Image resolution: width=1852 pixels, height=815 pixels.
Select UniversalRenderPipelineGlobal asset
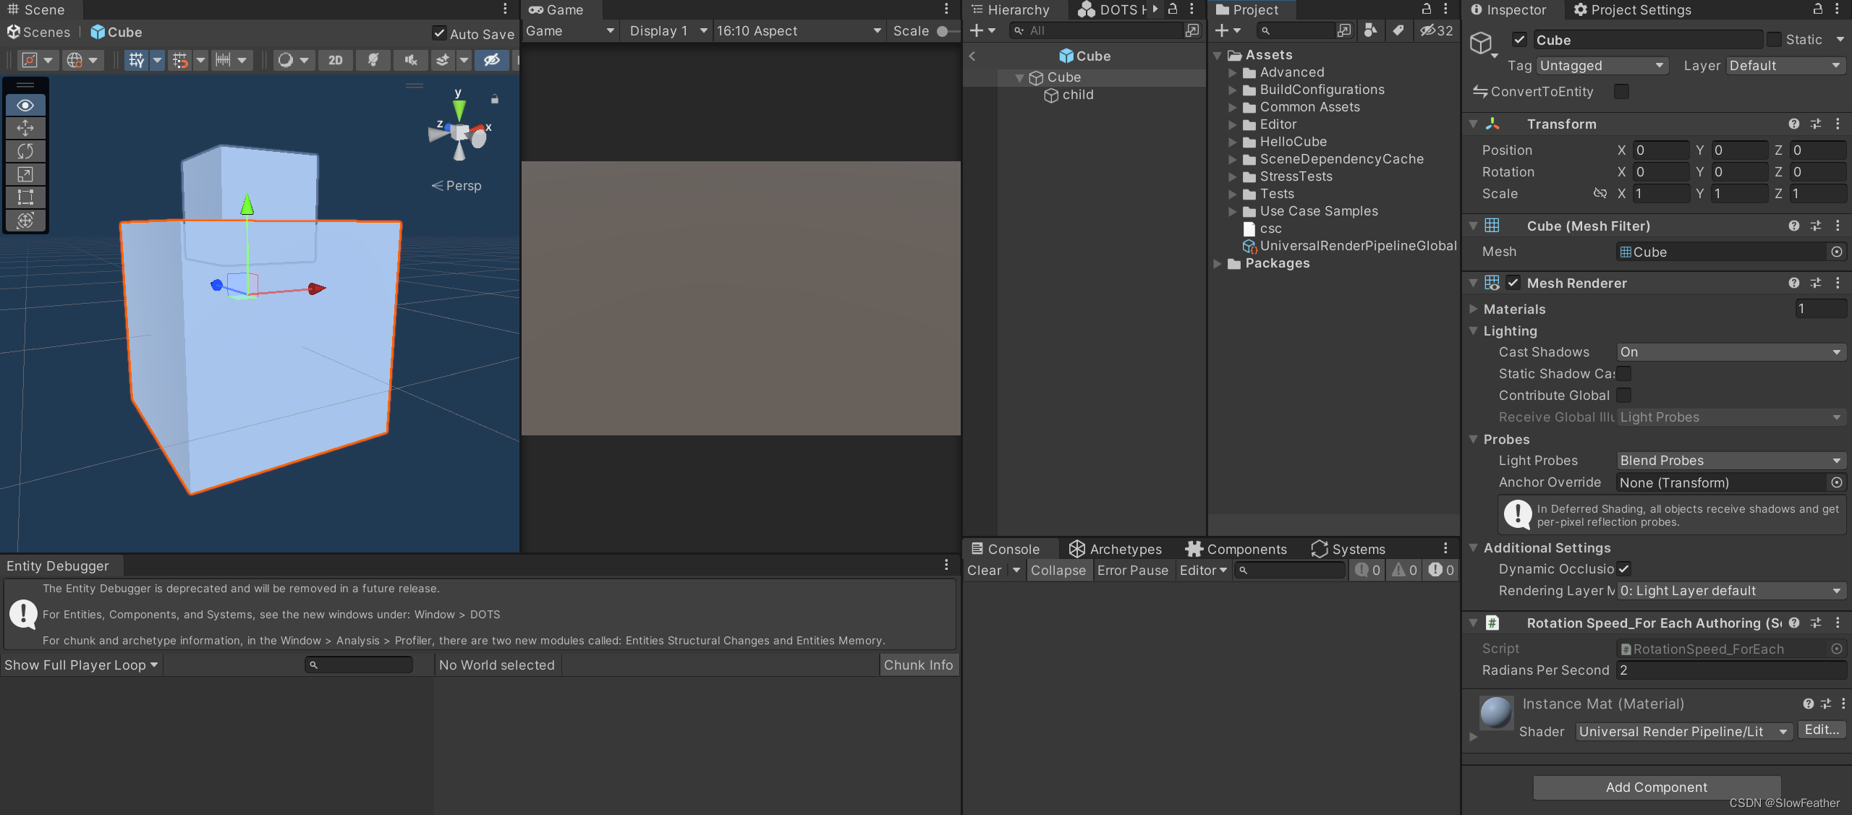point(1350,246)
